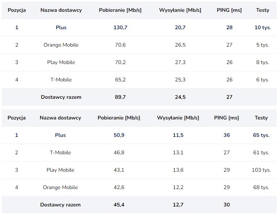
Task: Click Plus's 50,9 download speed value
Action: tap(119, 135)
